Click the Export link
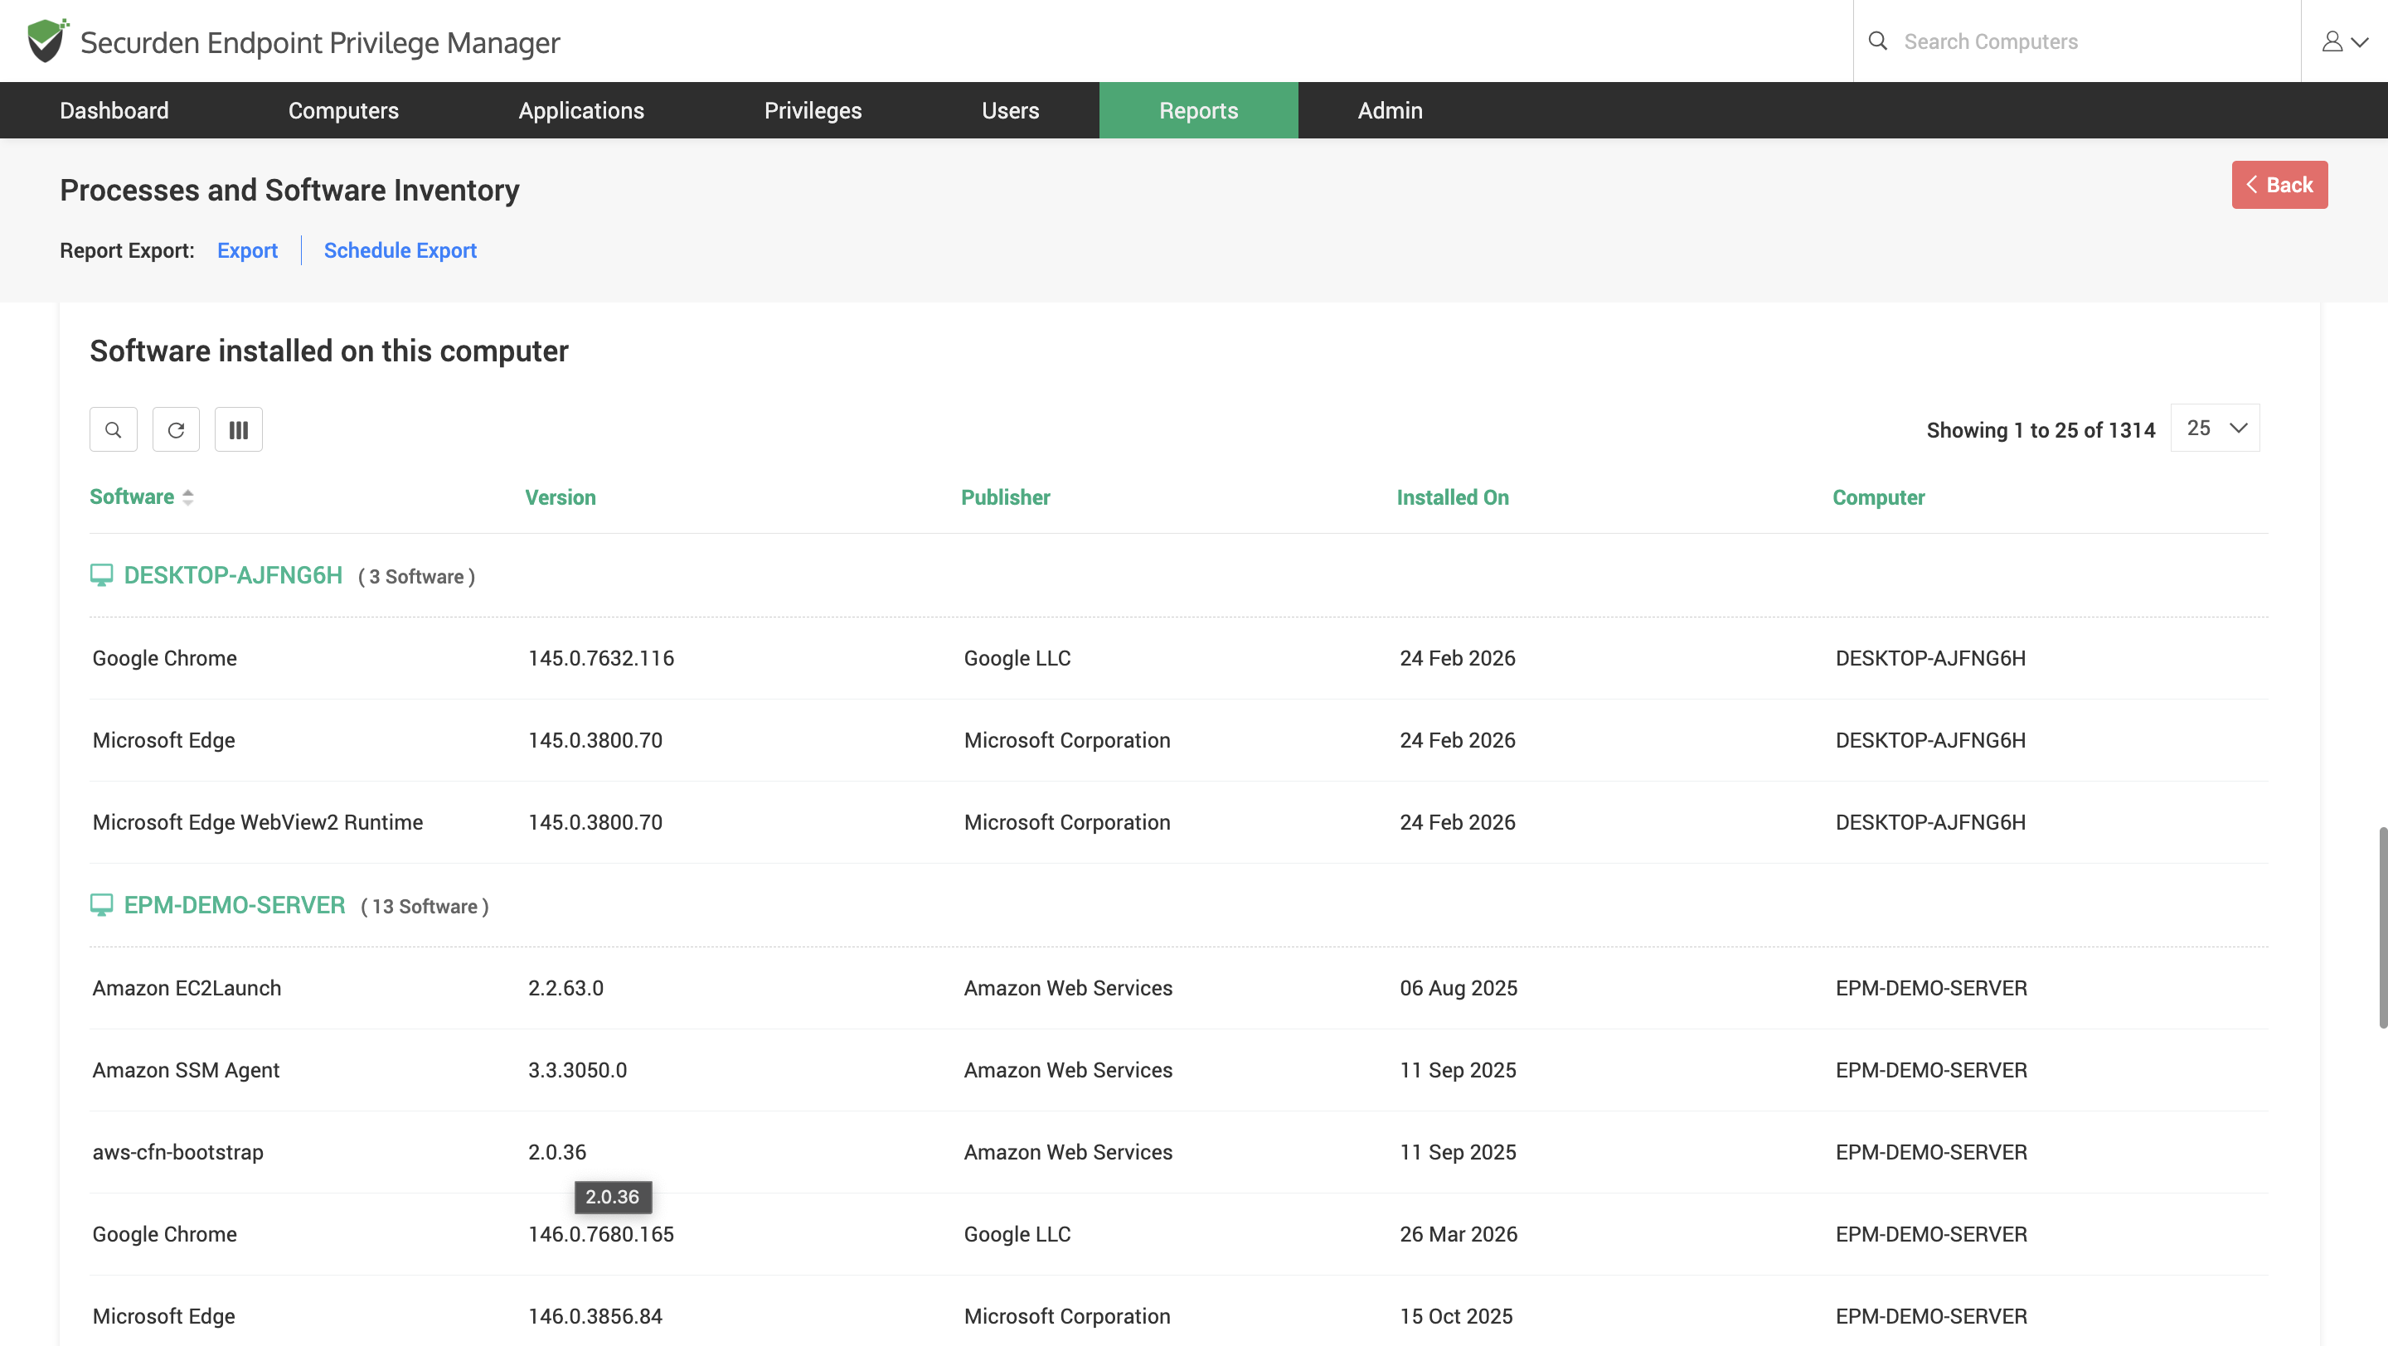Image resolution: width=2388 pixels, height=1346 pixels. pos(248,250)
